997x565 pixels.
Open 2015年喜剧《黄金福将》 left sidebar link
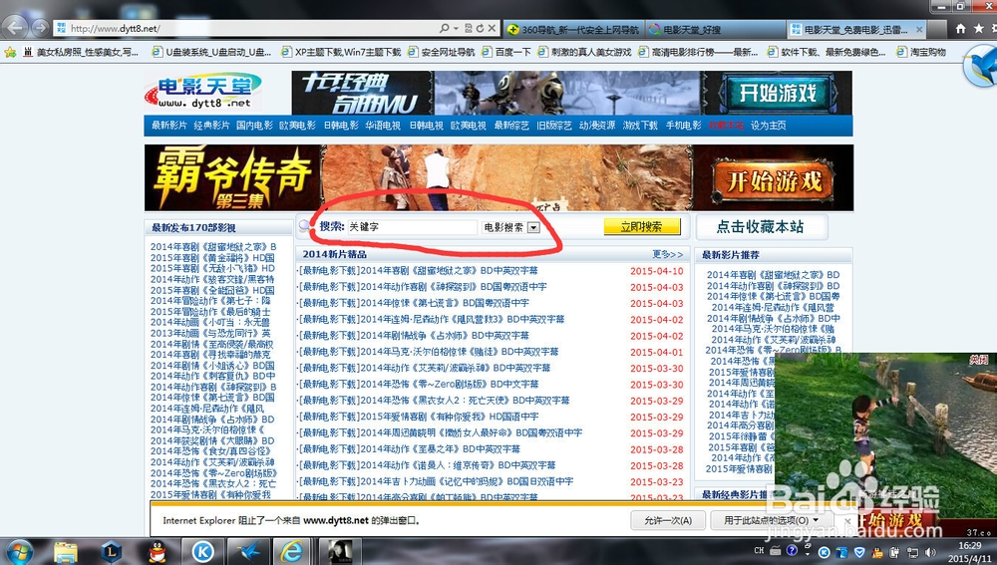[212, 257]
